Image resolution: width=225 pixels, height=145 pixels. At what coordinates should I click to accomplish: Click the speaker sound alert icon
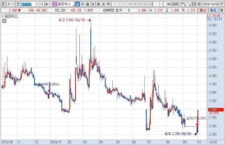(47, 4)
